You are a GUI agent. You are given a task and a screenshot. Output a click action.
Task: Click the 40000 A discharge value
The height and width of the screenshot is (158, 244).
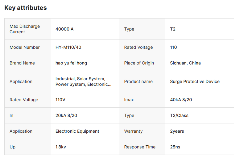pos(64,29)
